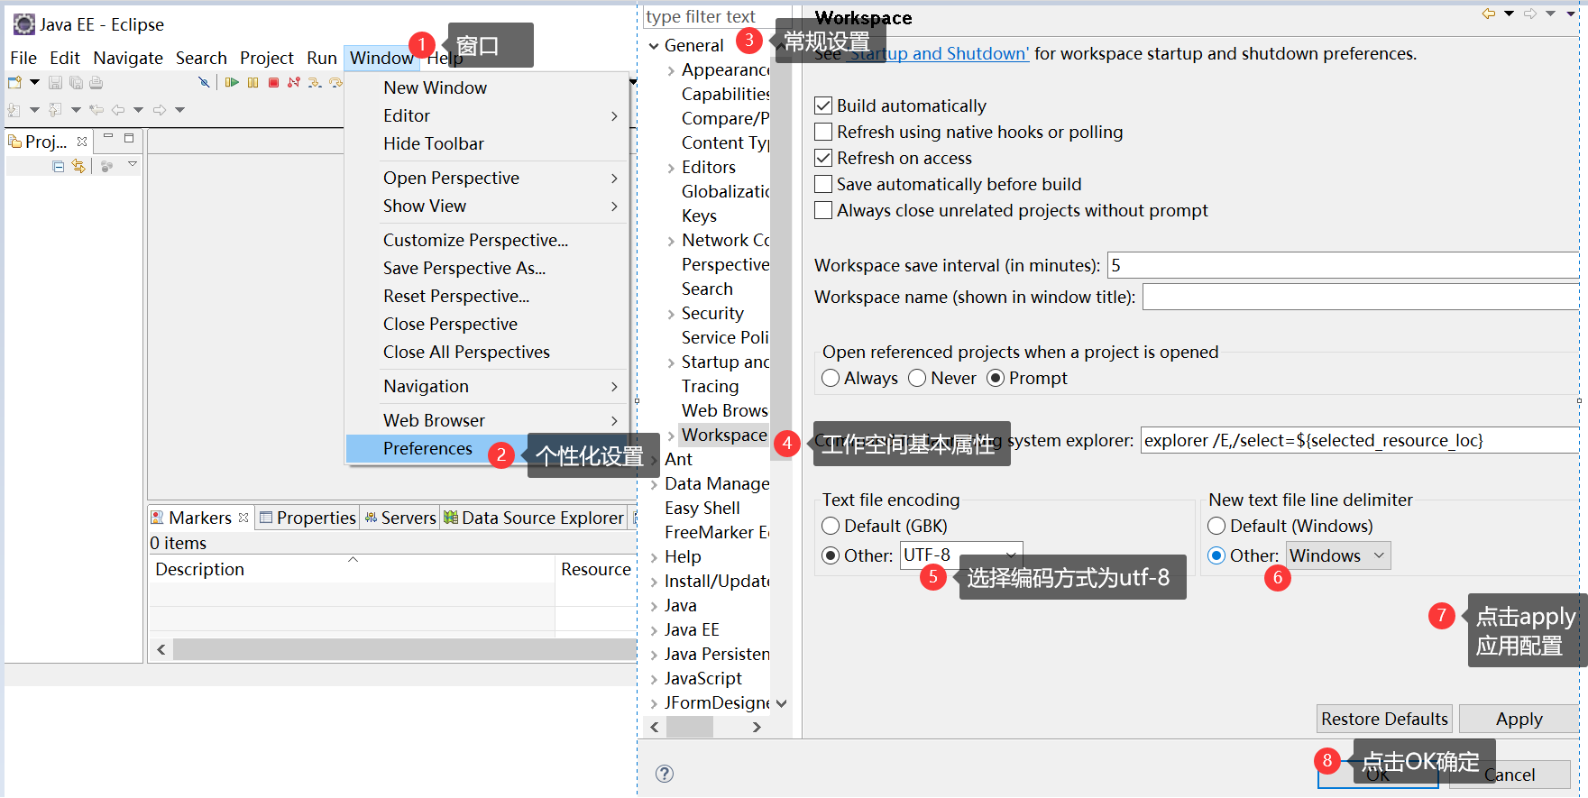
Task: Click the Preferences back arrow icon
Action: coord(1489,14)
